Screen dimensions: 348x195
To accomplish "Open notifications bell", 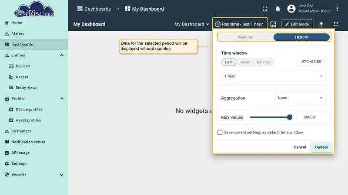I will click(x=278, y=9).
